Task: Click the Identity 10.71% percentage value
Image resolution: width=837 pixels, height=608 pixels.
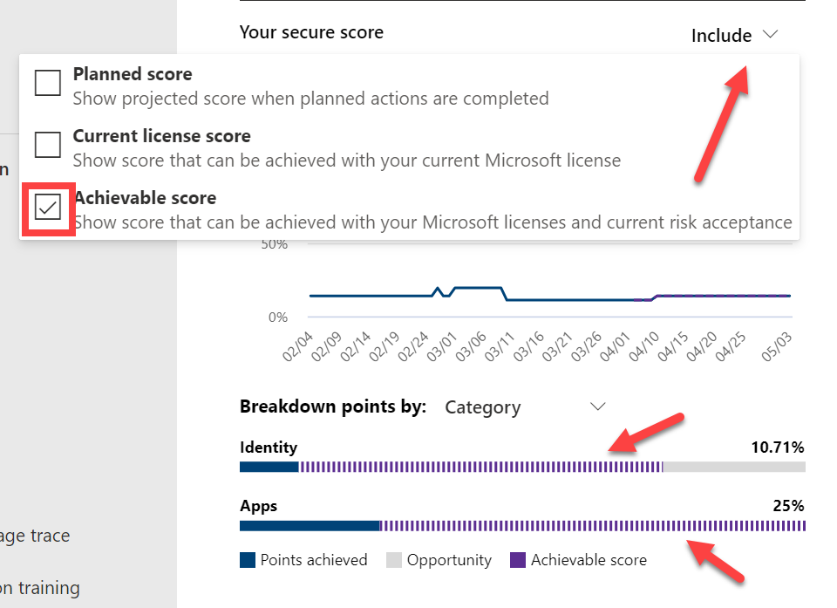Action: (777, 447)
